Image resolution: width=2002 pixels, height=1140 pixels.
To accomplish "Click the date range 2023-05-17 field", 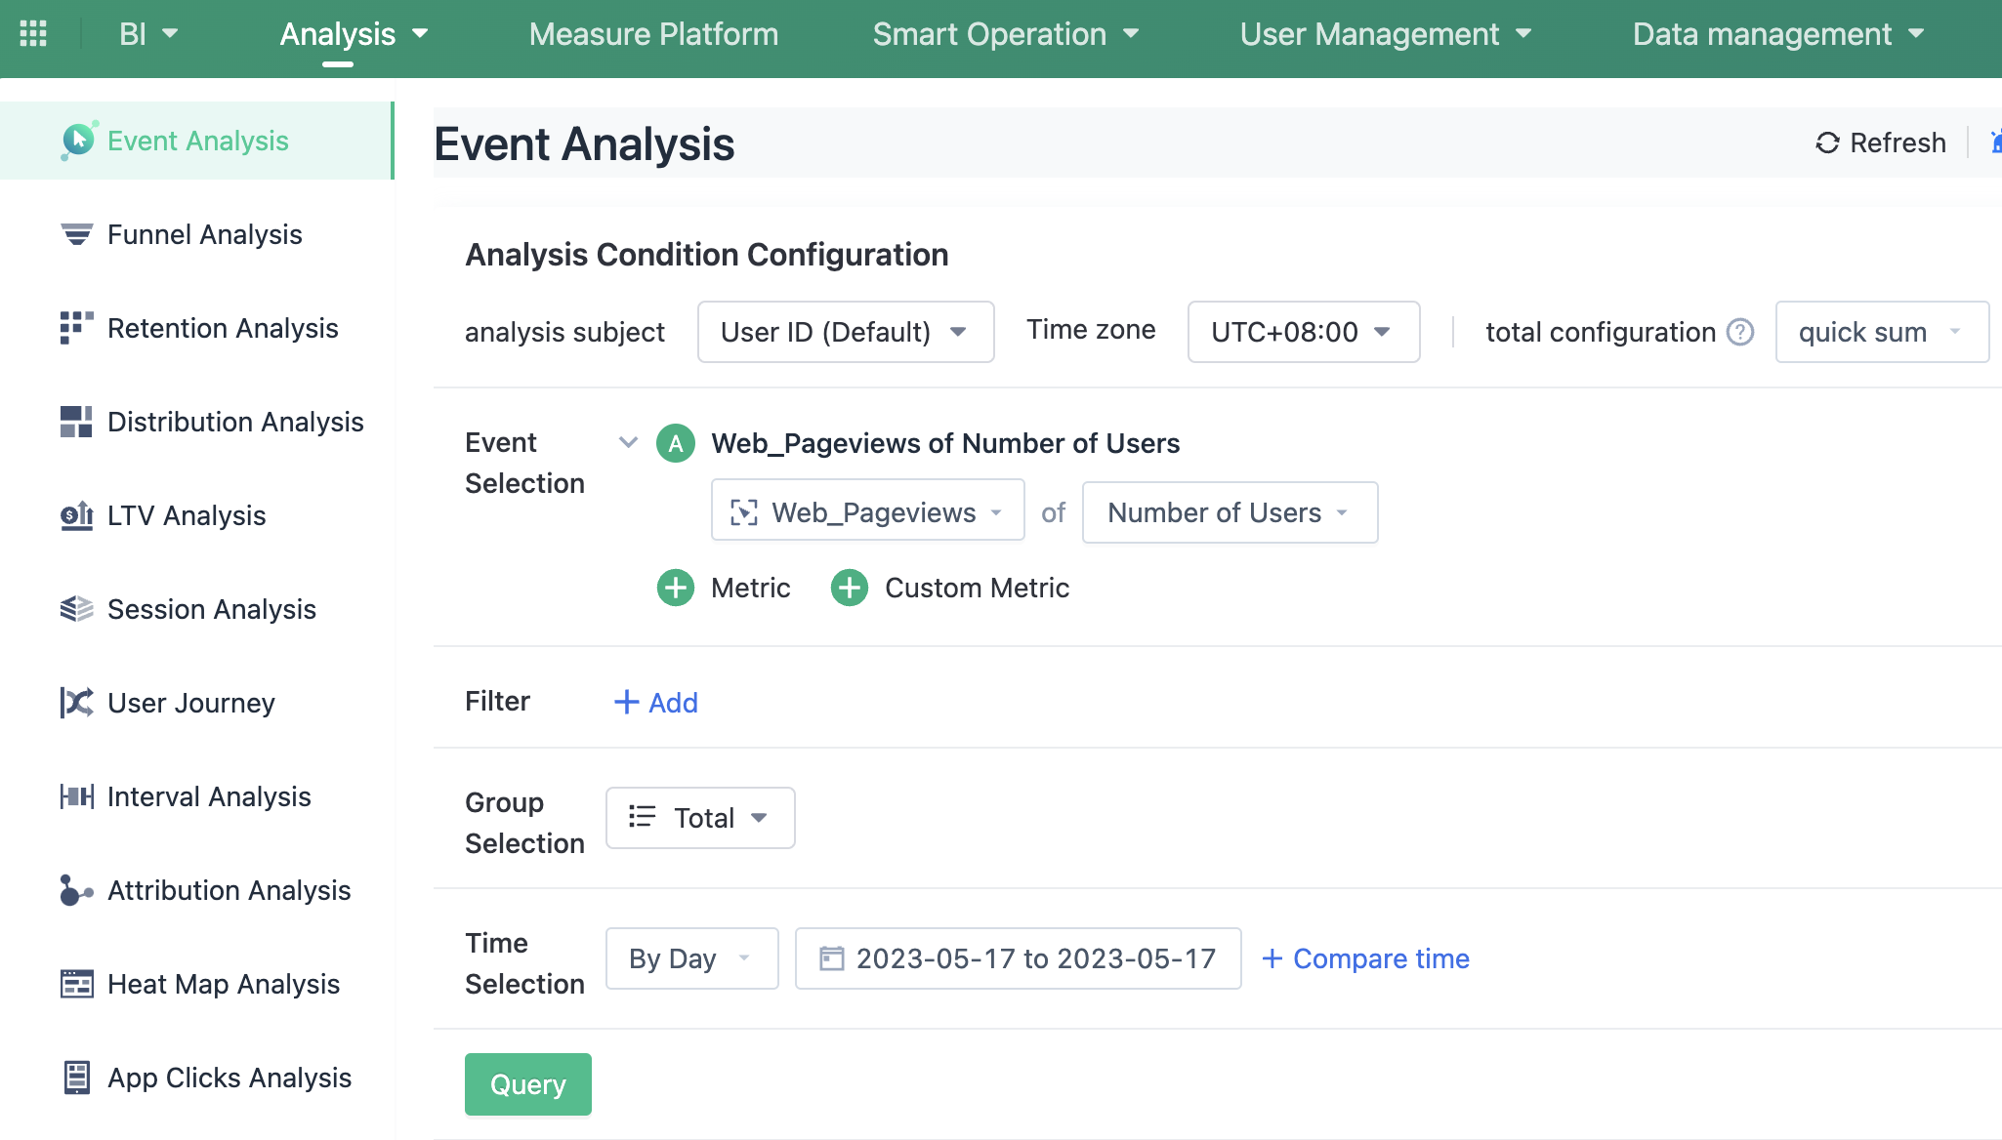I will (x=1035, y=958).
